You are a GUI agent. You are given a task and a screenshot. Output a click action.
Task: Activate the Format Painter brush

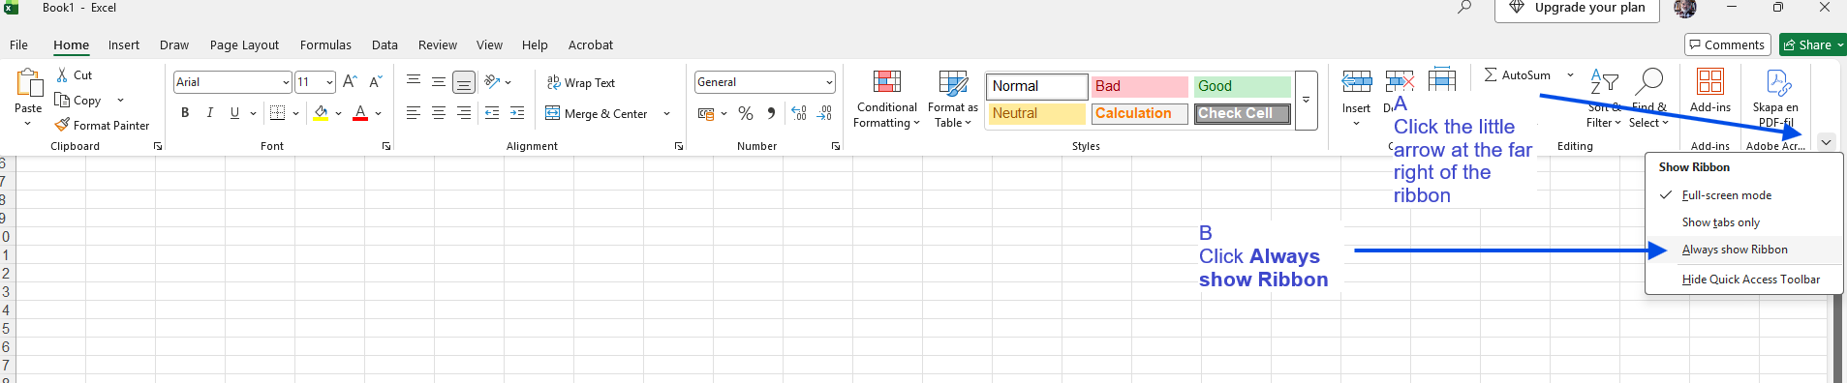pos(62,125)
